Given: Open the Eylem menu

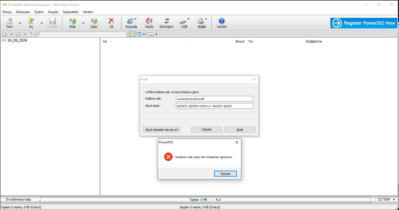Looking at the screenshot, I should 39,12.
